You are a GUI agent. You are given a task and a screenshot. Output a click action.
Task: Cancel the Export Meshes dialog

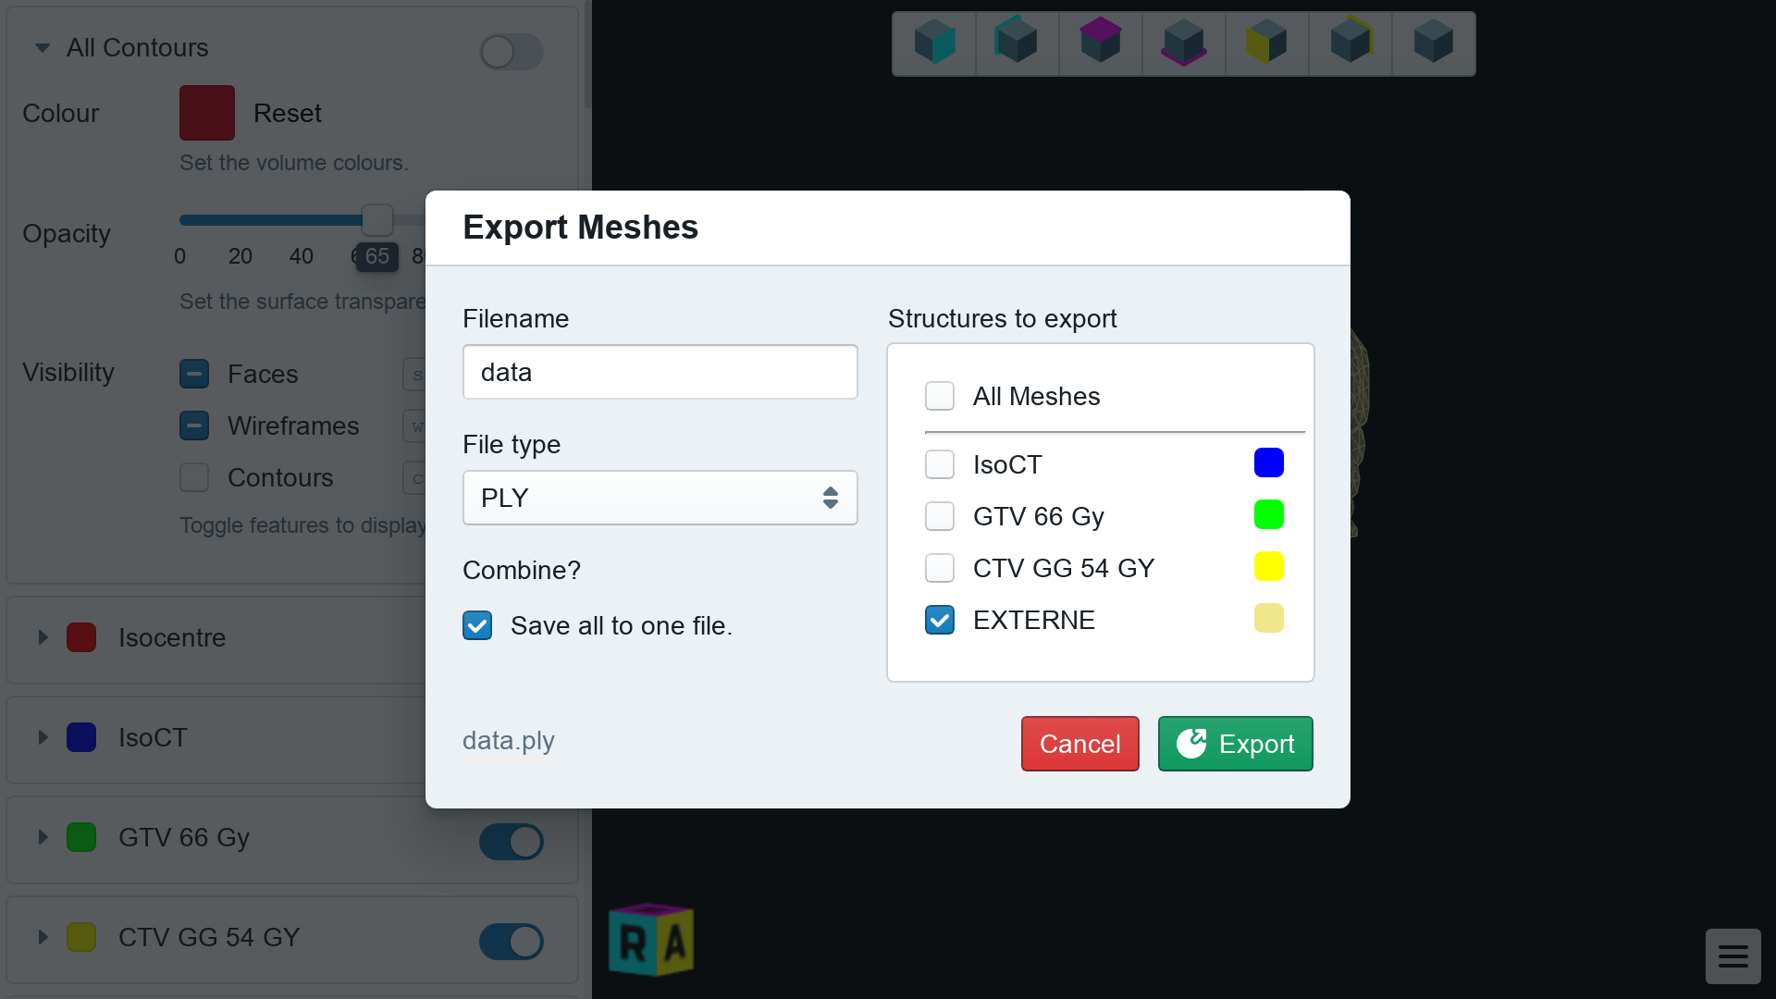click(1079, 744)
